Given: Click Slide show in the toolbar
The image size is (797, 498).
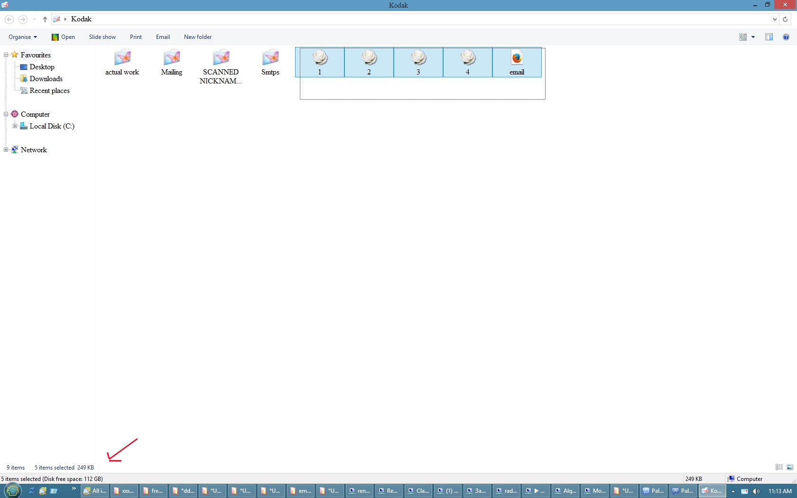Looking at the screenshot, I should (x=102, y=37).
